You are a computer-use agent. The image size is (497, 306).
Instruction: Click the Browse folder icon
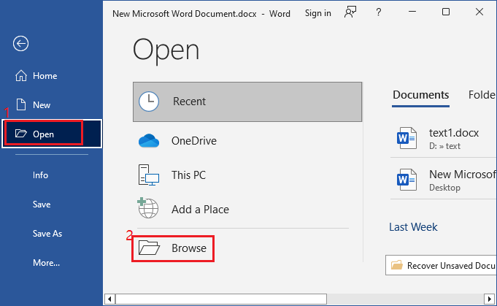149,248
